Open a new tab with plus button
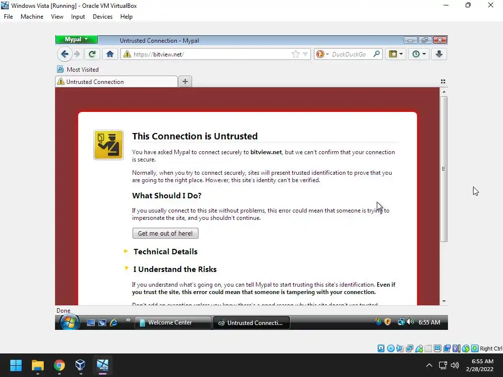The width and height of the screenshot is (503, 377). [x=185, y=81]
